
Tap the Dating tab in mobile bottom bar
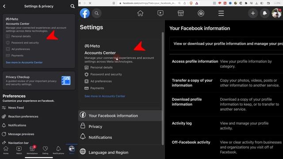click(45, 150)
